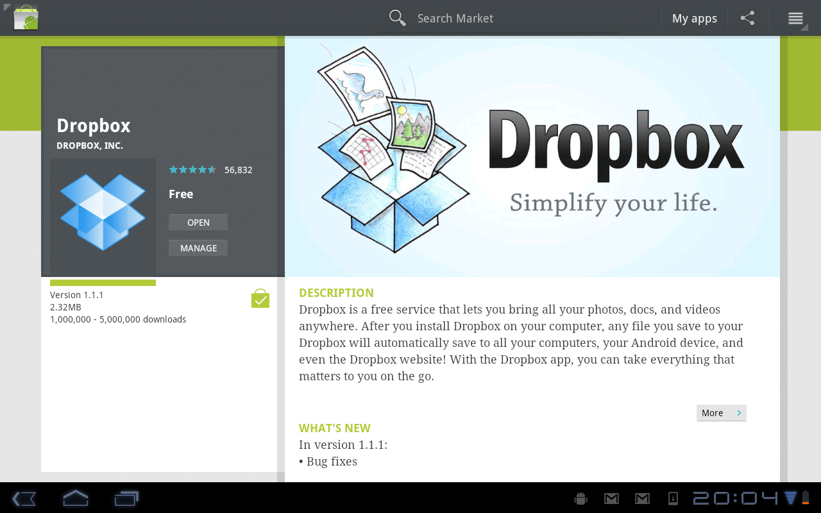
Task: Click the Free price label
Action: click(x=181, y=194)
